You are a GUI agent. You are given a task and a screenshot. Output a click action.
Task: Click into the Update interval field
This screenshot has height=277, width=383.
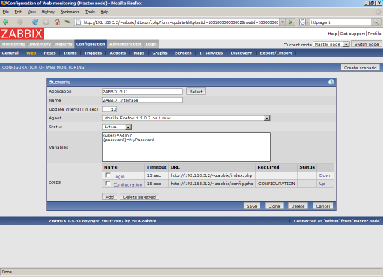(110, 109)
